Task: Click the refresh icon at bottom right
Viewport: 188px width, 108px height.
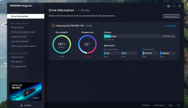Action: pyautogui.click(x=178, y=105)
